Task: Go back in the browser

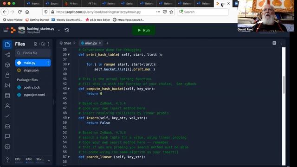Action: tap(5, 12)
